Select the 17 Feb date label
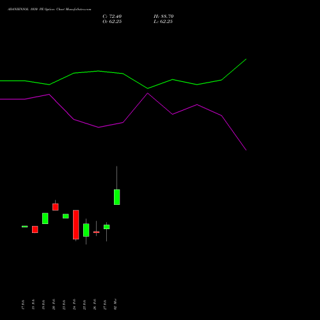Image resolution: width=320 pixels, height=320 pixels. [23, 305]
